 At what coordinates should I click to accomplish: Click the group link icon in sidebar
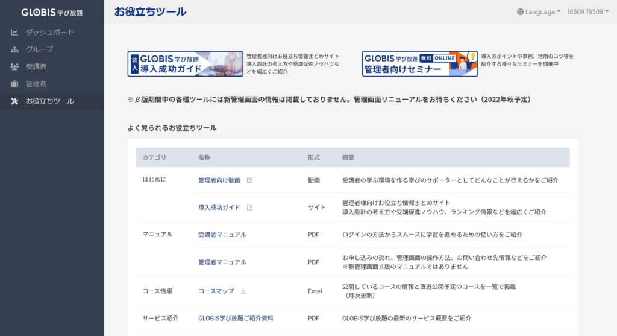pyautogui.click(x=15, y=49)
